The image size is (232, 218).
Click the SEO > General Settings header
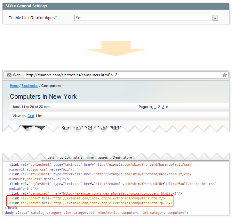[26, 6]
